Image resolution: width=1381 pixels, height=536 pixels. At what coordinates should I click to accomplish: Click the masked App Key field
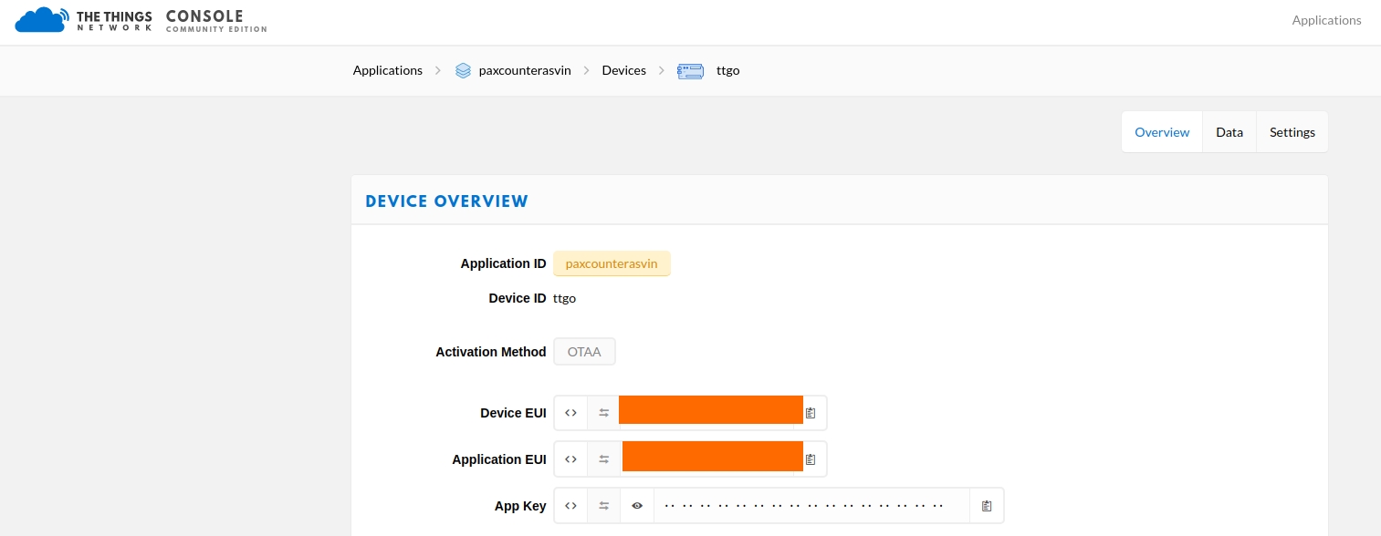[803, 506]
